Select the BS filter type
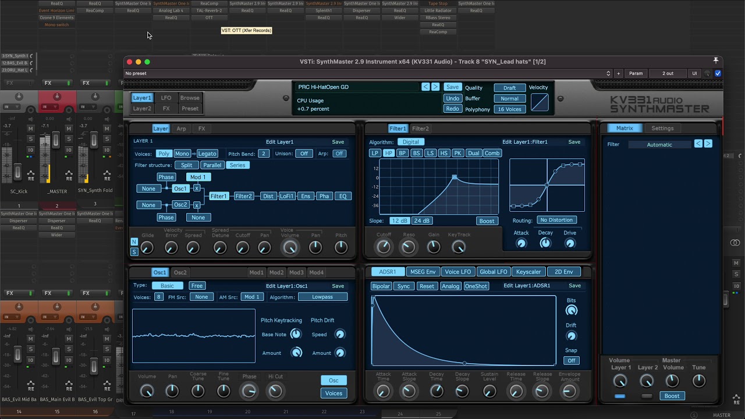 pos(416,153)
